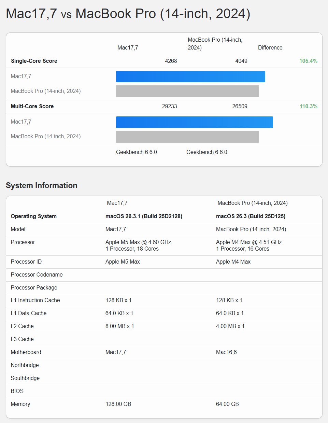Click the MacBook Pro single-core gray bar

pyautogui.click(x=187, y=91)
